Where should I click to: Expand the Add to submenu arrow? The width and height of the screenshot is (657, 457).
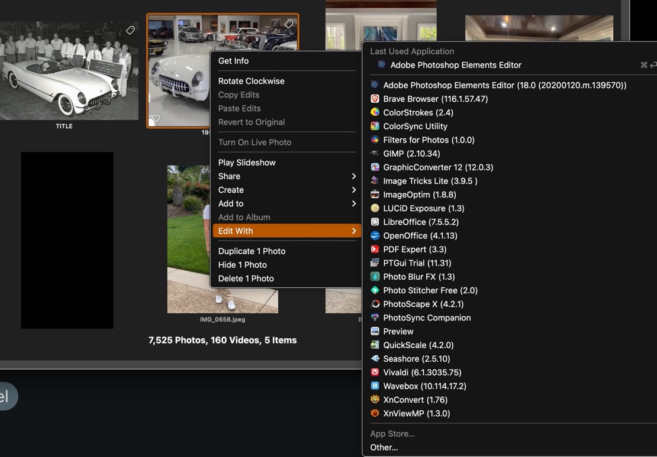(353, 203)
